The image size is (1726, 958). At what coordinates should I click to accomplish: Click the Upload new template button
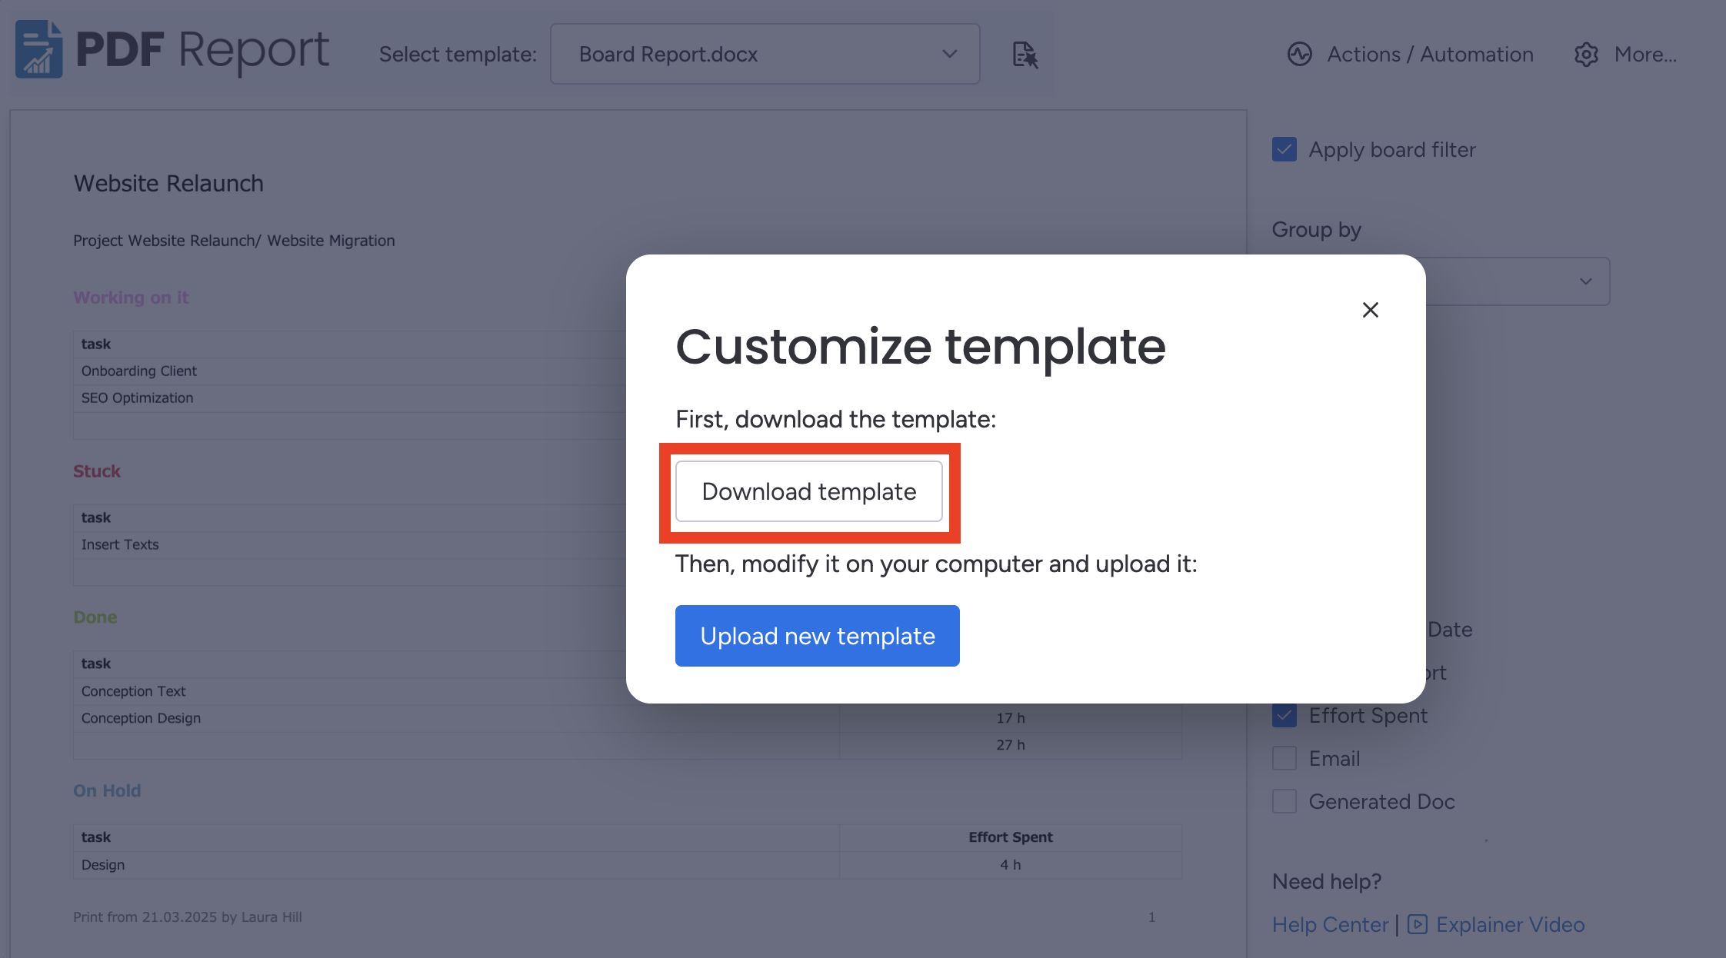tap(817, 636)
